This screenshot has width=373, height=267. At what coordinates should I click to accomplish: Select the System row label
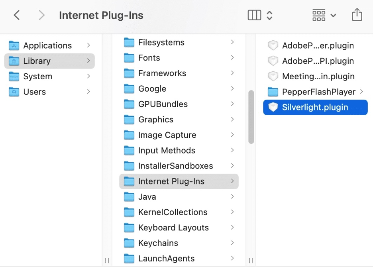coord(38,77)
